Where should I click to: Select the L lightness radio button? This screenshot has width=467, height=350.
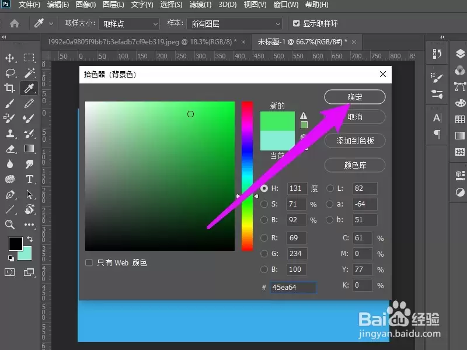330,188
